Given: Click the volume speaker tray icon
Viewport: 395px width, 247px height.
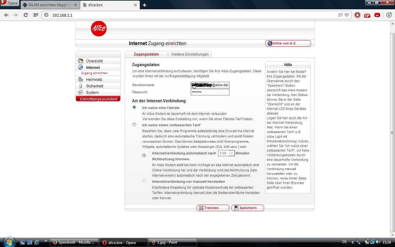Looking at the screenshot, I should tap(378, 242).
